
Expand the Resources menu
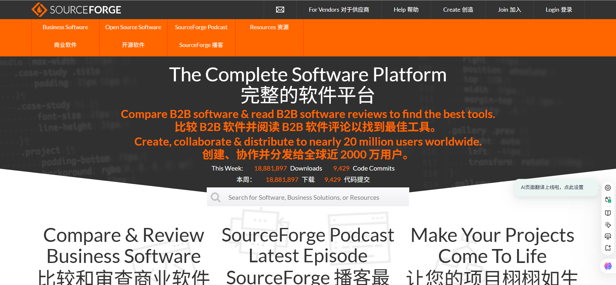[269, 27]
